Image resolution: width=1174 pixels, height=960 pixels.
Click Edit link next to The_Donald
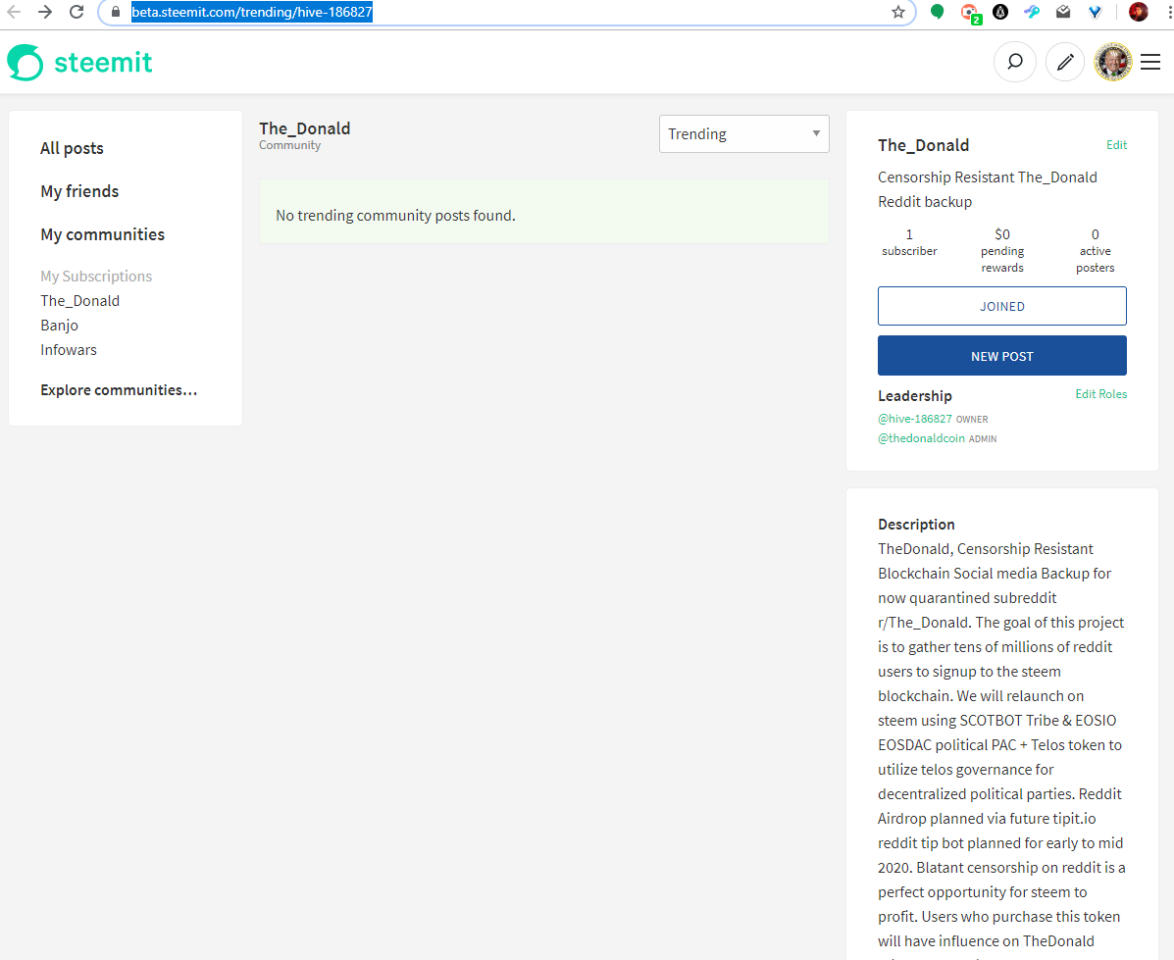[1116, 145]
